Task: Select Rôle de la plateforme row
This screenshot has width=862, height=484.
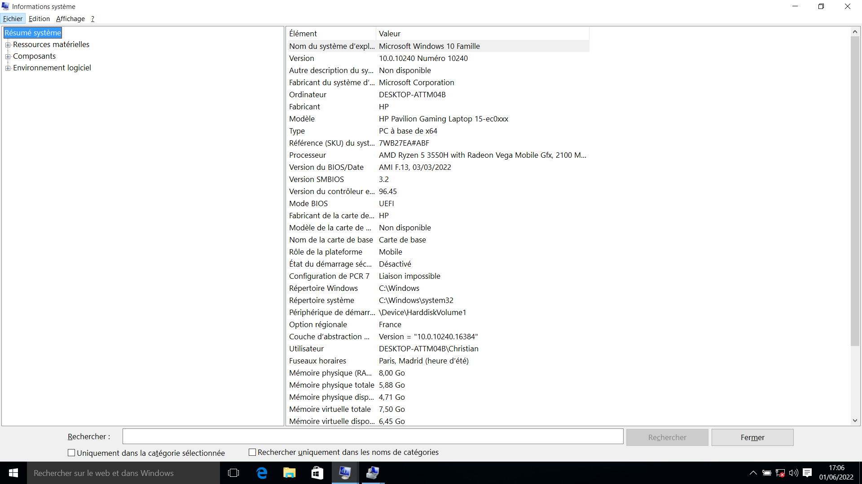Action: (438, 252)
